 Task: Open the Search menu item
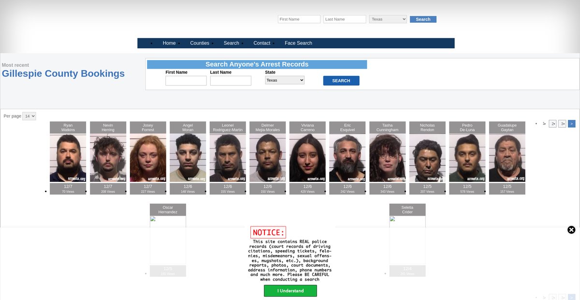(232, 43)
